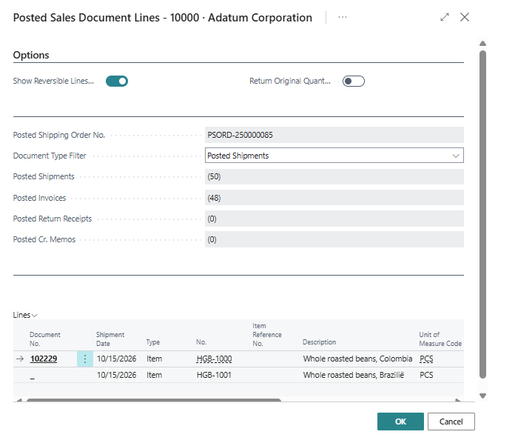Click the Description column header

pyautogui.click(x=319, y=342)
